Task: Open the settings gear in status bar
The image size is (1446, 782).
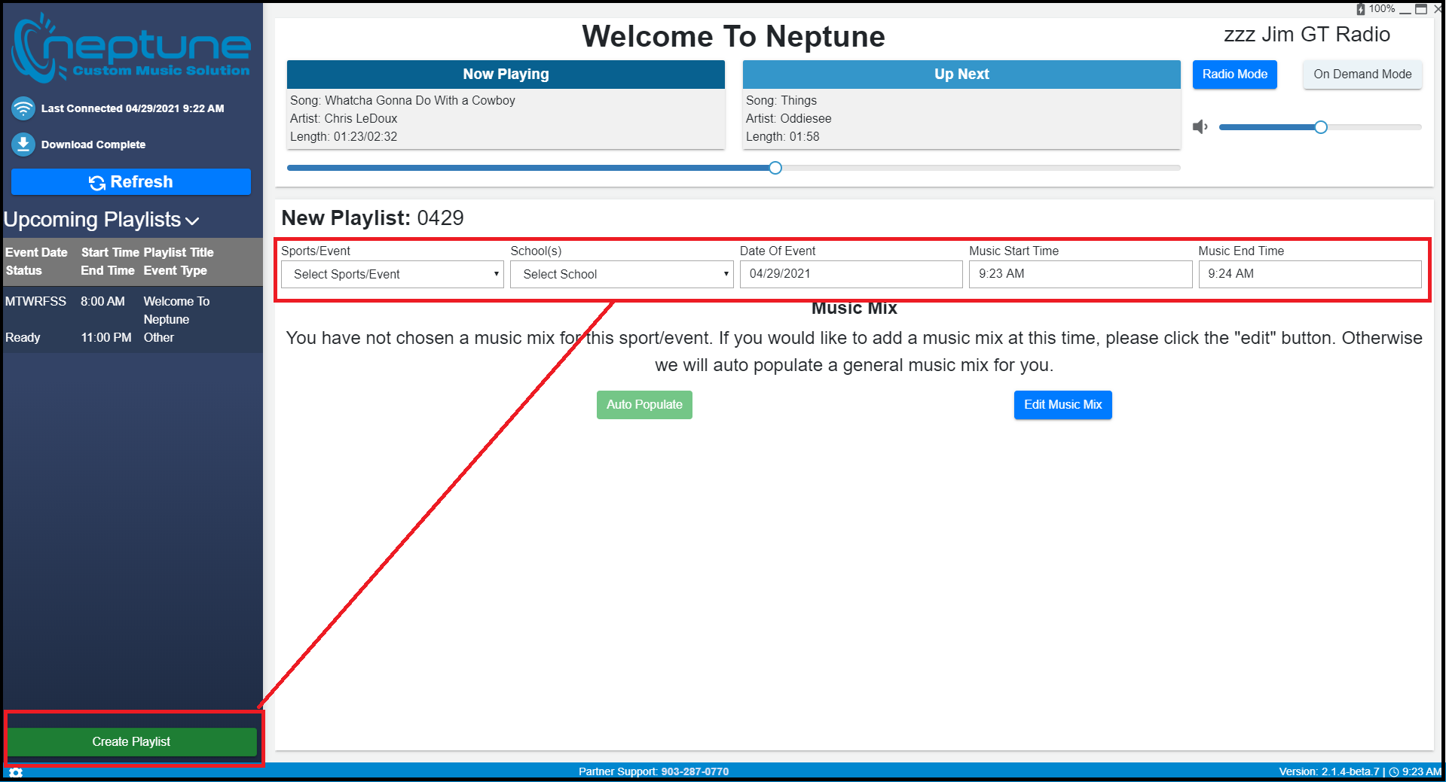Action: click(x=16, y=772)
